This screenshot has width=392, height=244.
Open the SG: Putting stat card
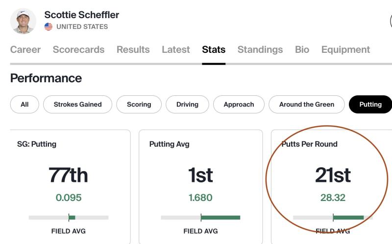pyautogui.click(x=70, y=187)
